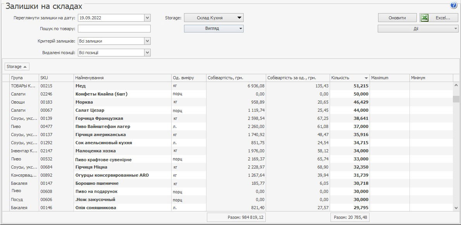Expand the Вигляд view menu
Screen dimensions: 461x225
(x=213, y=29)
